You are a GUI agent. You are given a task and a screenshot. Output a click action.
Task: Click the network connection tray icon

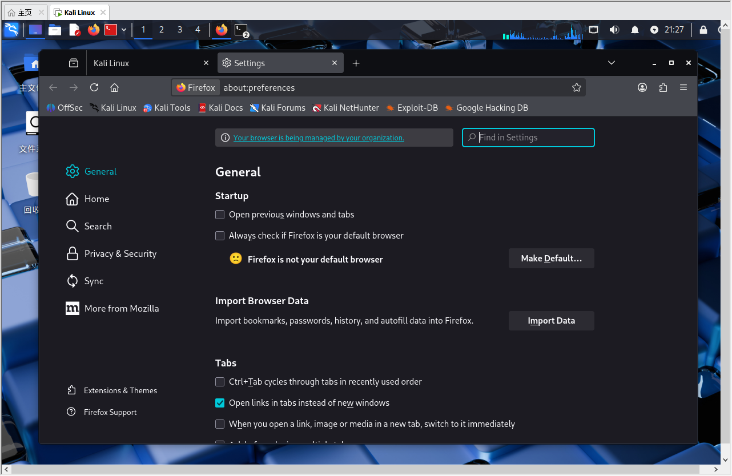tap(594, 30)
